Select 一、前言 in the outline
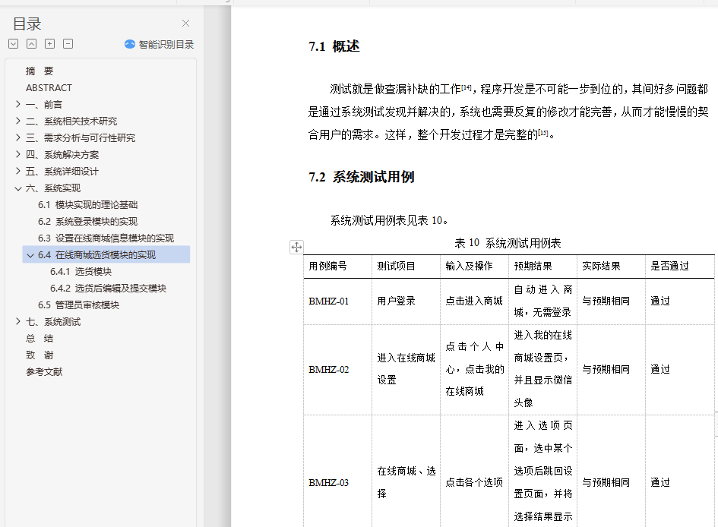Viewport: 718px width, 527px height. pyautogui.click(x=43, y=104)
